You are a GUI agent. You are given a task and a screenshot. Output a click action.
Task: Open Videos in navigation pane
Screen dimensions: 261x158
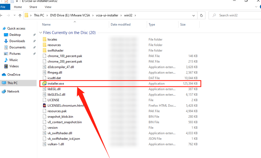coord(14,66)
